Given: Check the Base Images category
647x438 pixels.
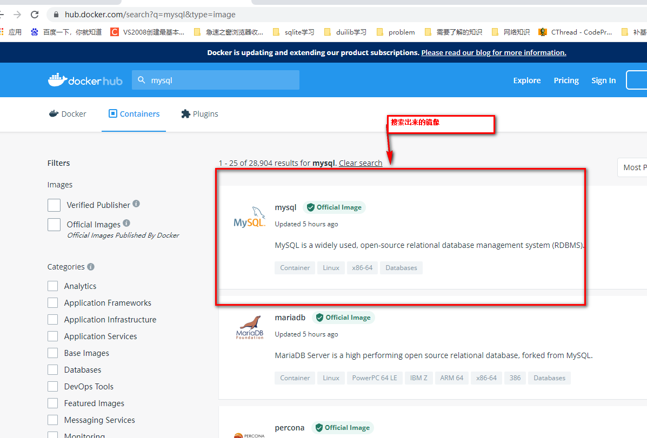Looking at the screenshot, I should pyautogui.click(x=53, y=353).
